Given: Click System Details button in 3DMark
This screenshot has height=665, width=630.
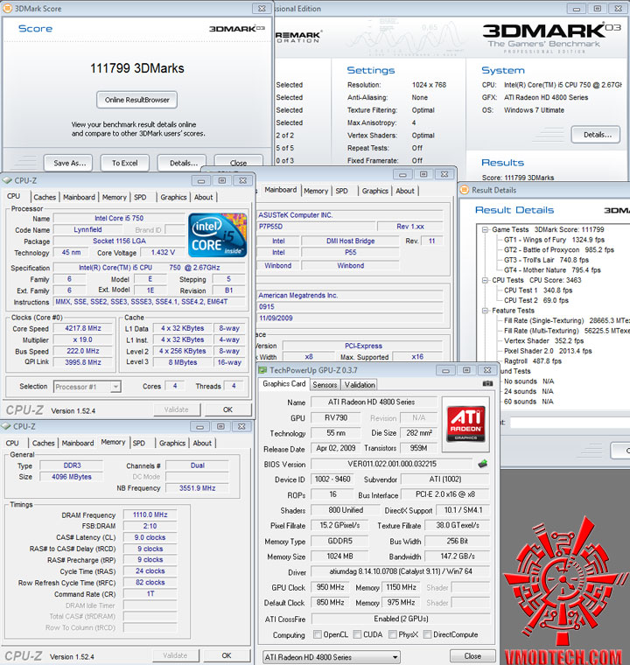Looking at the screenshot, I should (596, 135).
